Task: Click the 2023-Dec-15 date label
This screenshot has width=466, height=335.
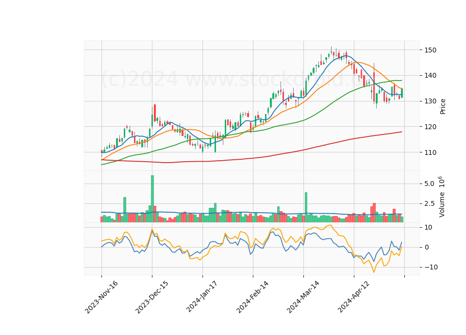Action: pyautogui.click(x=152, y=297)
